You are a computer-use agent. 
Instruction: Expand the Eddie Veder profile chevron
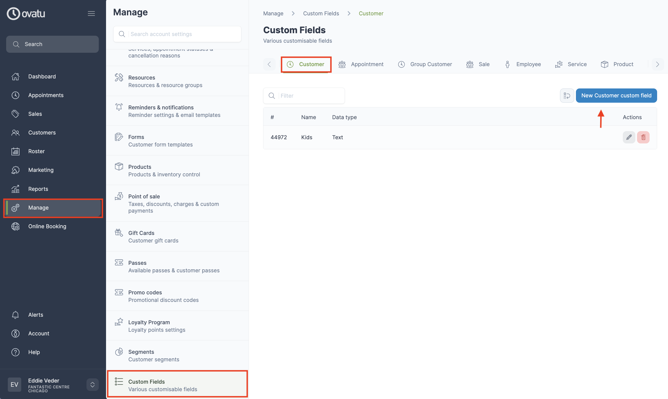point(92,384)
